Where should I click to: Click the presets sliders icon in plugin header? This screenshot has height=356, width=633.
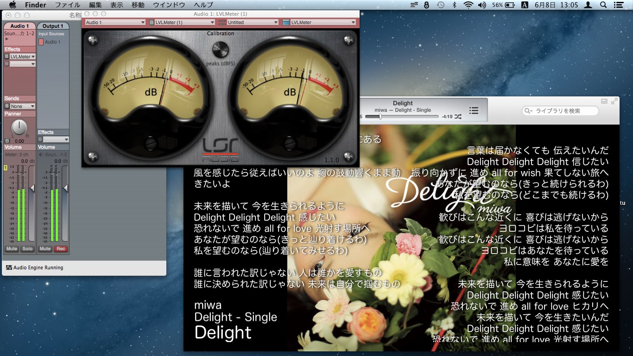coord(222,22)
